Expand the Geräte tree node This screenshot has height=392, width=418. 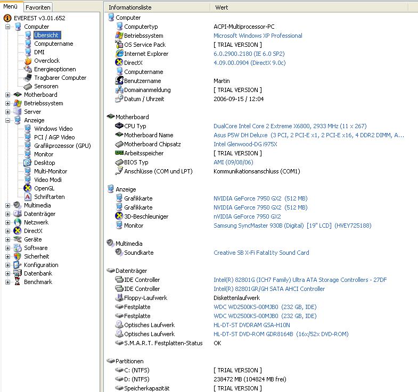tap(8, 240)
